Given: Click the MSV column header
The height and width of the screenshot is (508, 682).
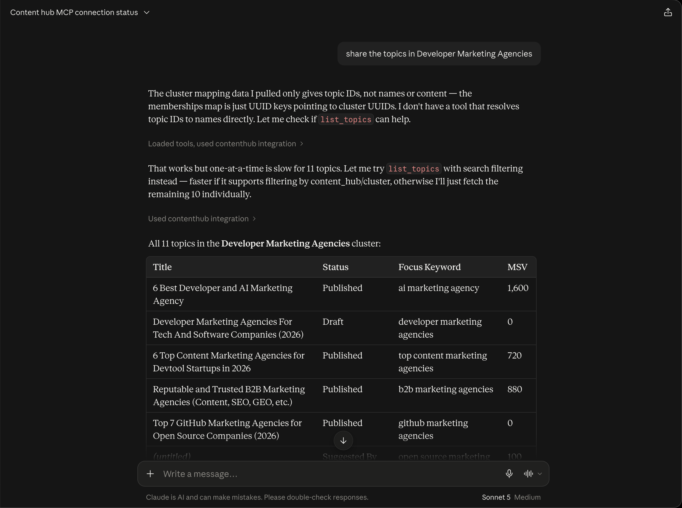Looking at the screenshot, I should (517, 267).
